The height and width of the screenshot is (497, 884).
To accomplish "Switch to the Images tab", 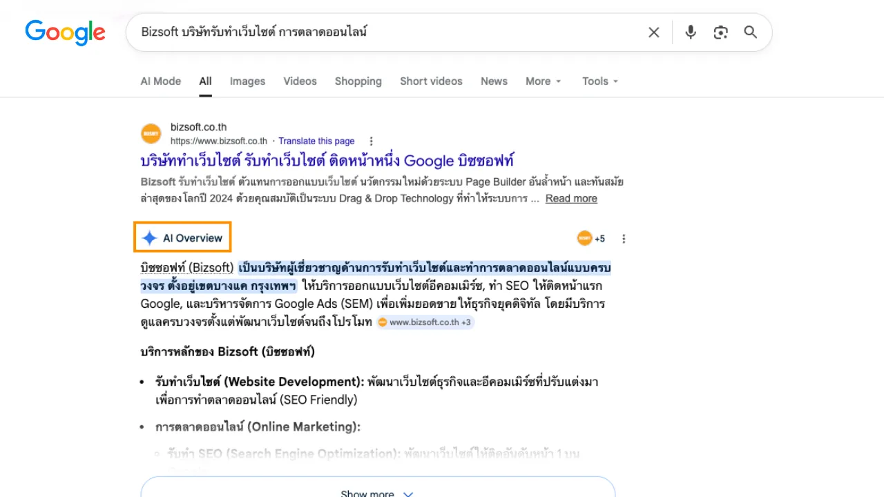I will click(x=247, y=81).
